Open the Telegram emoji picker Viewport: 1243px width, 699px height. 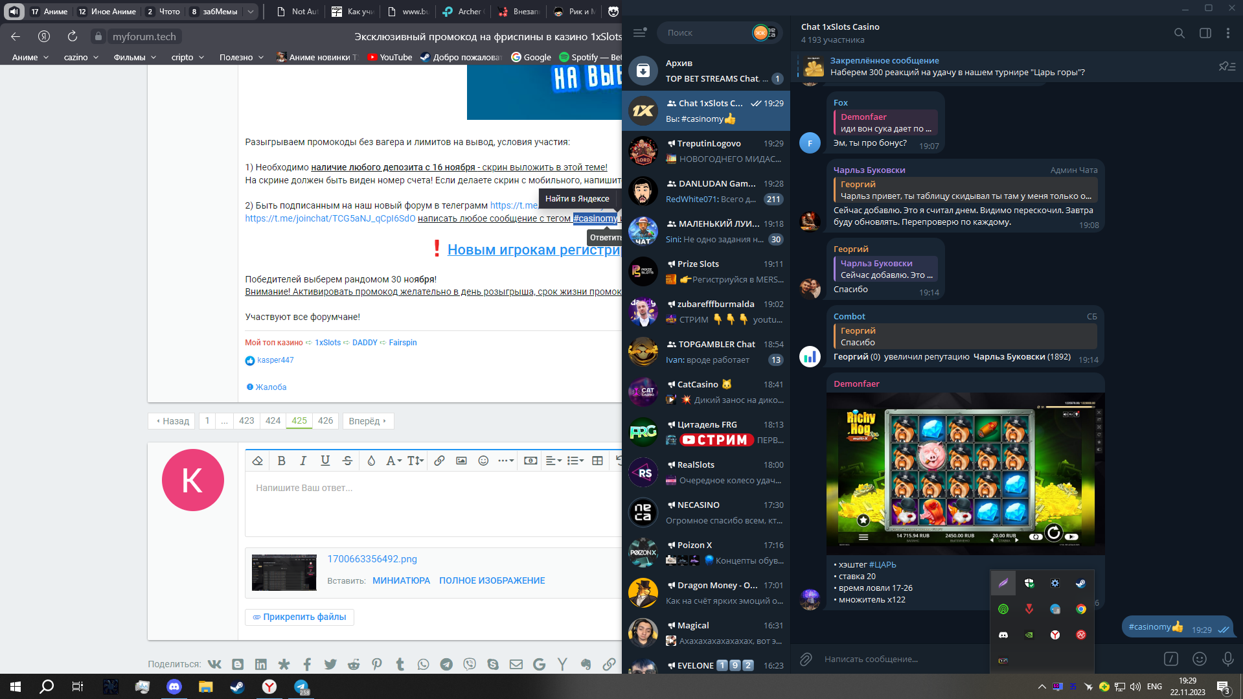point(1200,659)
